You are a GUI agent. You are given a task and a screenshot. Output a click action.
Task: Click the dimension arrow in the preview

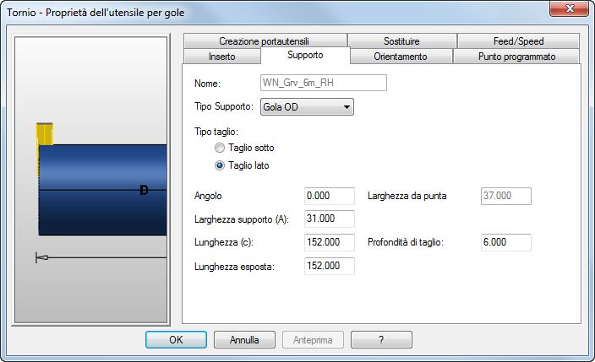click(x=101, y=257)
